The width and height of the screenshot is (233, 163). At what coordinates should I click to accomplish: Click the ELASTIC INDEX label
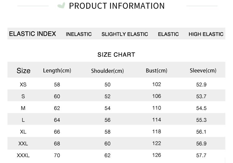click(32, 34)
